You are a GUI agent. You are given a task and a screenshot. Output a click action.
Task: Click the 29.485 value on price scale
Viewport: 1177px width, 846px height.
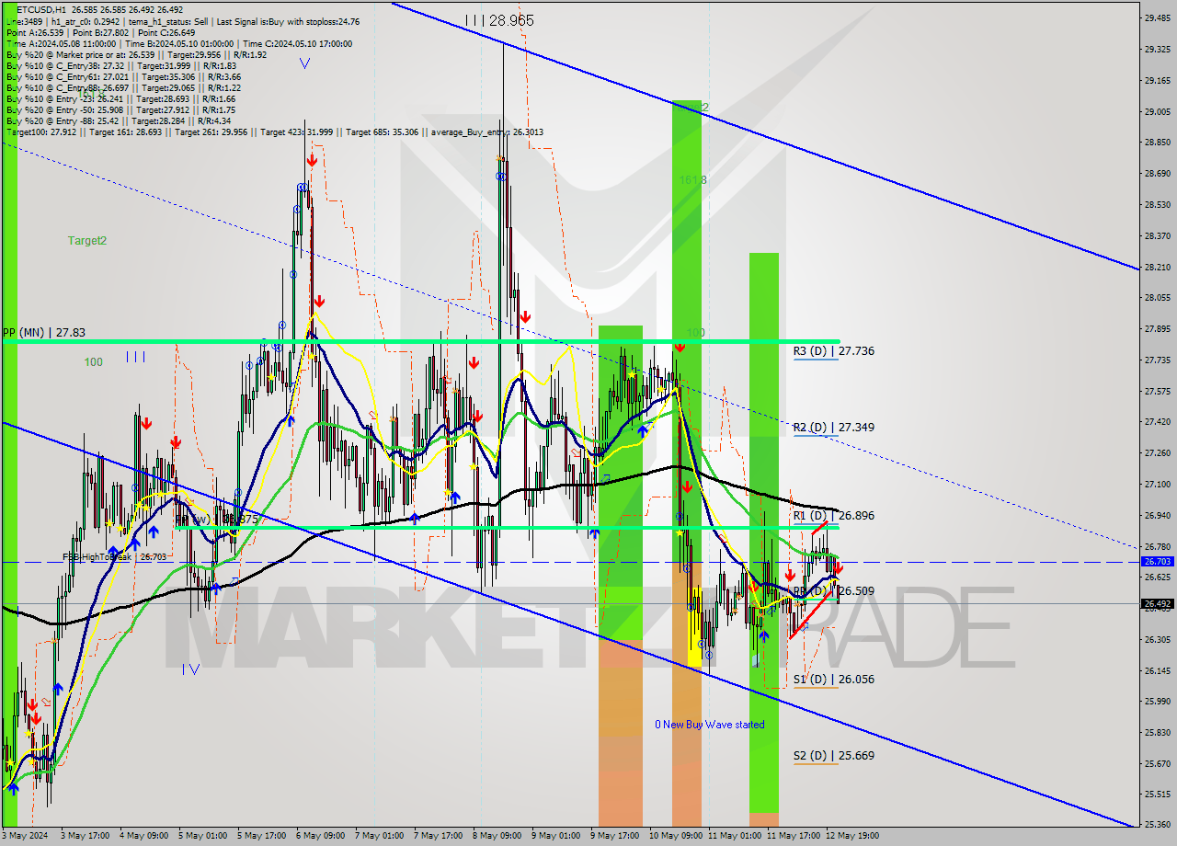coord(1157,17)
